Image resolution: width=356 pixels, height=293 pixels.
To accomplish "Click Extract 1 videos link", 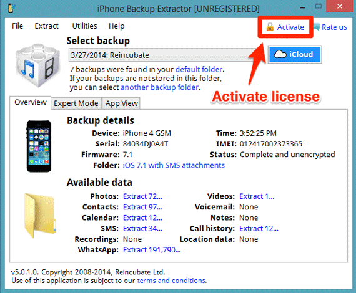I will point(257,196).
